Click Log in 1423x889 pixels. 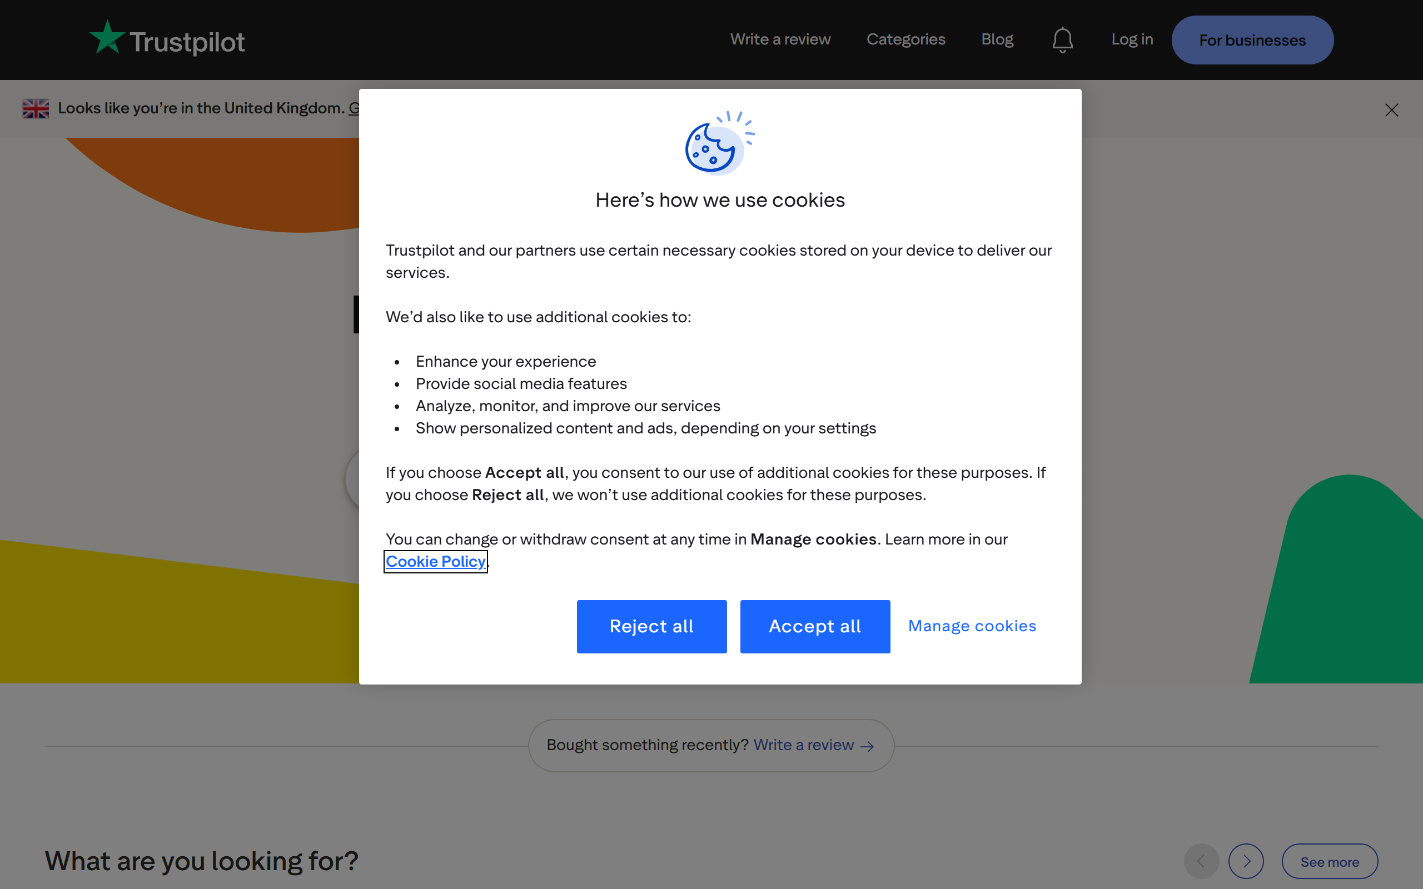(x=1132, y=39)
